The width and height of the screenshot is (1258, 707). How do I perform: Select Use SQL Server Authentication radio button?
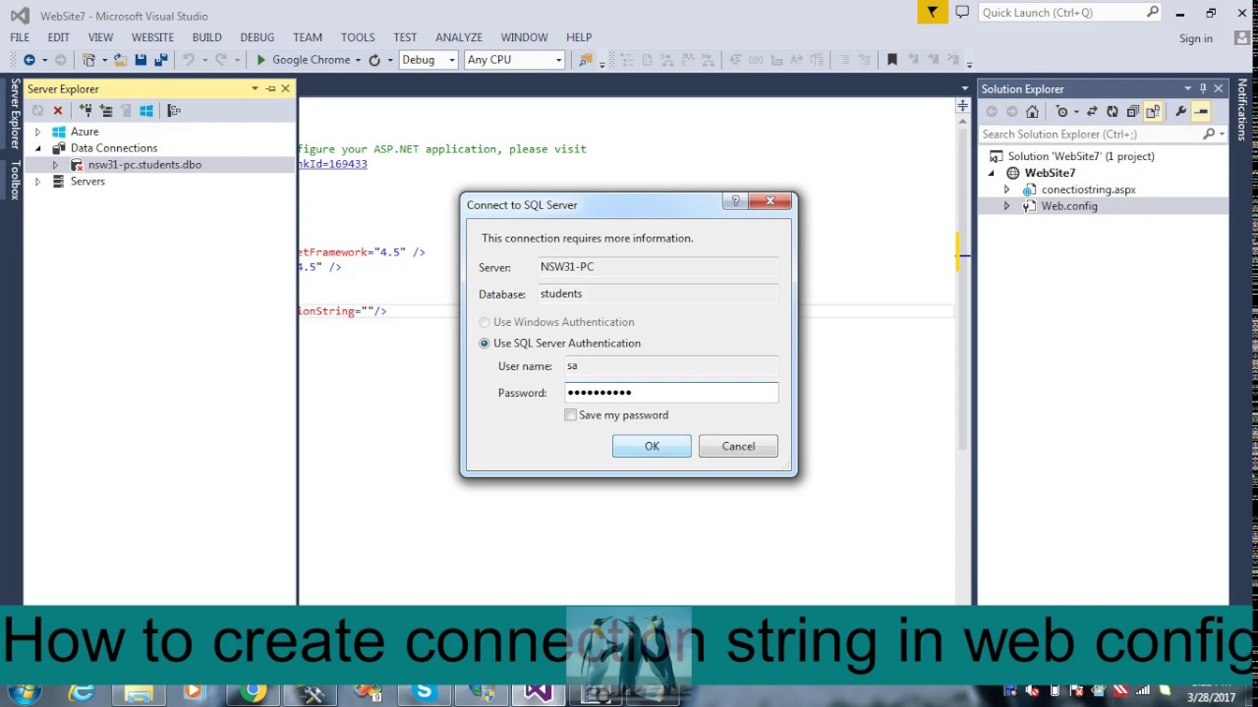(x=485, y=344)
